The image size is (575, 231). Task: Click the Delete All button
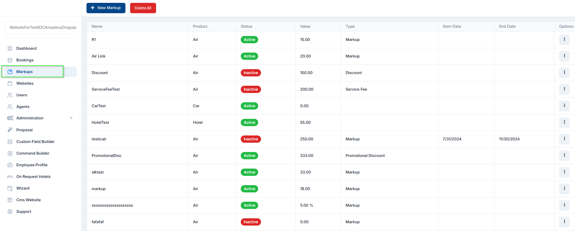click(143, 8)
